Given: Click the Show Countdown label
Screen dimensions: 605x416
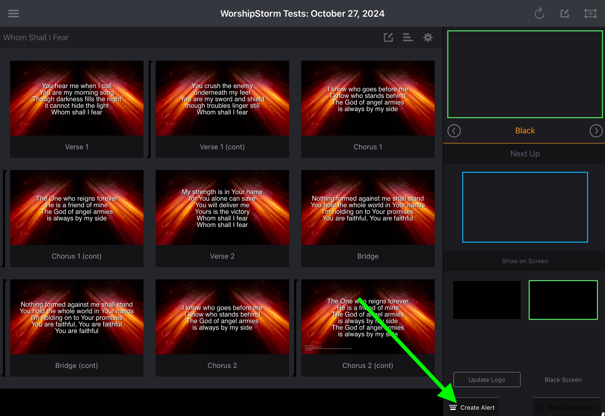Looking at the screenshot, I should (572, 407).
